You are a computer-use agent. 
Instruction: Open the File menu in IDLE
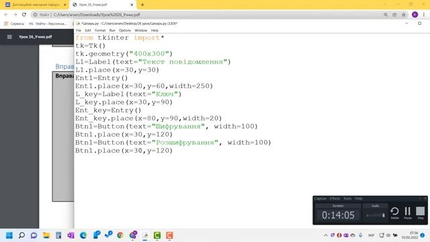tap(79, 30)
